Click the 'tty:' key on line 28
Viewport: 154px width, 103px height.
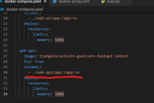click(28, 62)
